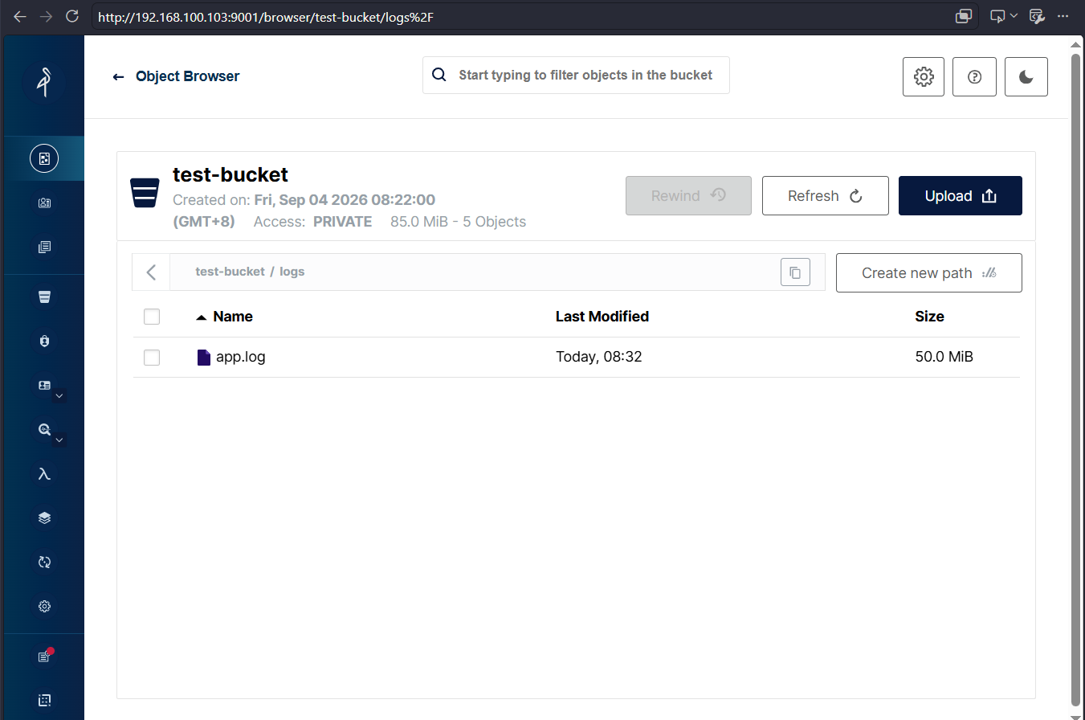Open the Identity sidebar icon

point(44,386)
